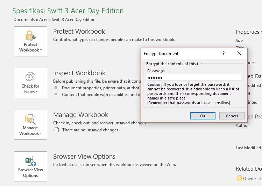Click the Check for Issues document icon
The image size is (262, 186).
[x=30, y=77]
